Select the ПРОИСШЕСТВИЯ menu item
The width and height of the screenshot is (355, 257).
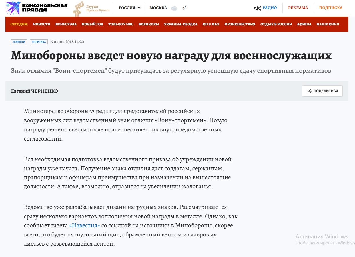[240, 24]
